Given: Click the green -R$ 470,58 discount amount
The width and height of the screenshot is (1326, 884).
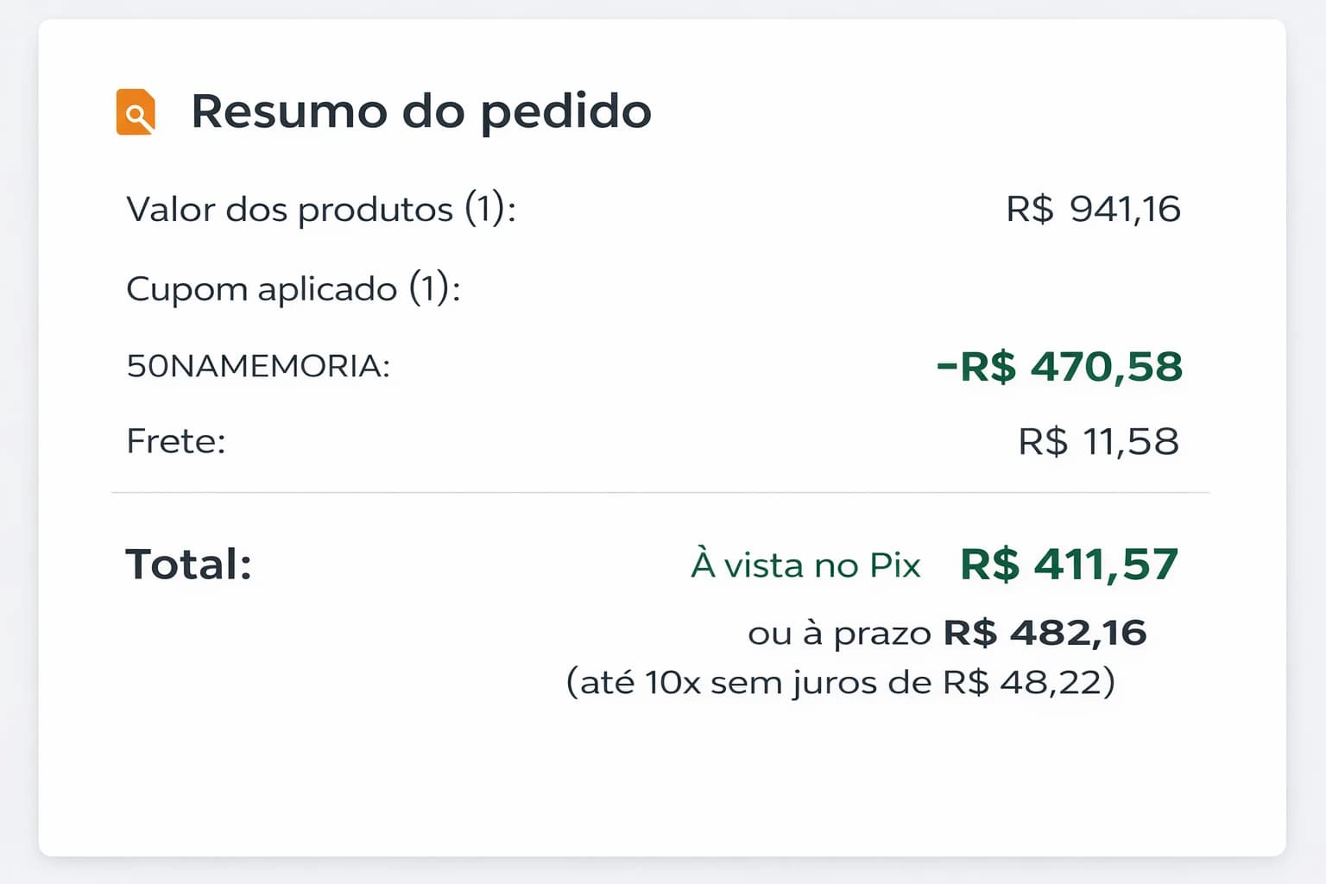Looking at the screenshot, I should click(1060, 366).
